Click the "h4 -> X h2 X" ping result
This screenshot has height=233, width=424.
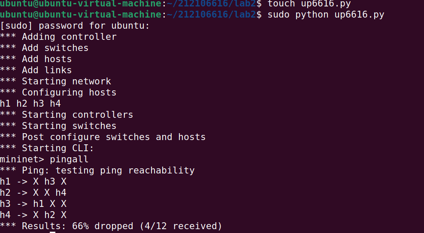[33, 215]
